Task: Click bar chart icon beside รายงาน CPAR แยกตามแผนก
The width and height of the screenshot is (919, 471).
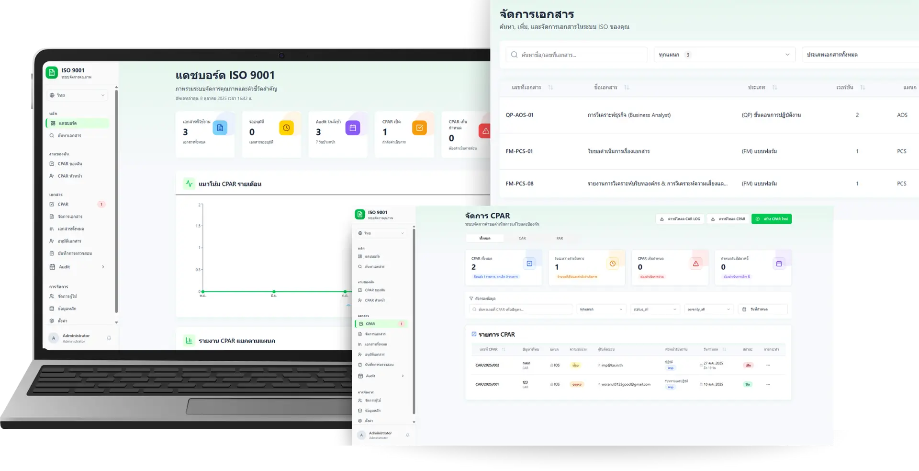Action: (189, 341)
